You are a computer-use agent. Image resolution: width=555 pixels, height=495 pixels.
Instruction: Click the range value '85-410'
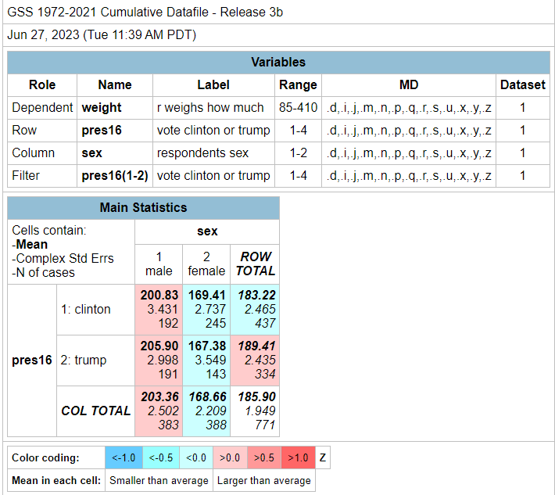coord(298,108)
